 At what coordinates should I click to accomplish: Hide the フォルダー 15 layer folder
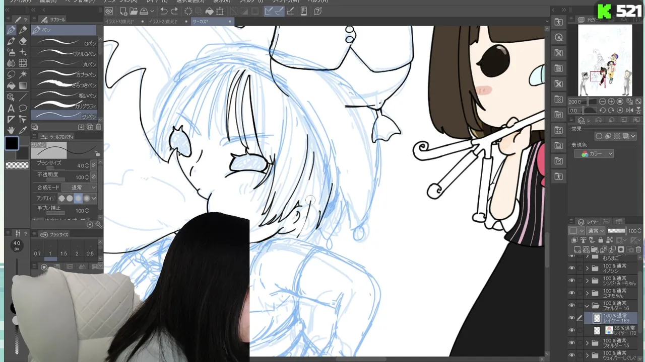tap(571, 343)
